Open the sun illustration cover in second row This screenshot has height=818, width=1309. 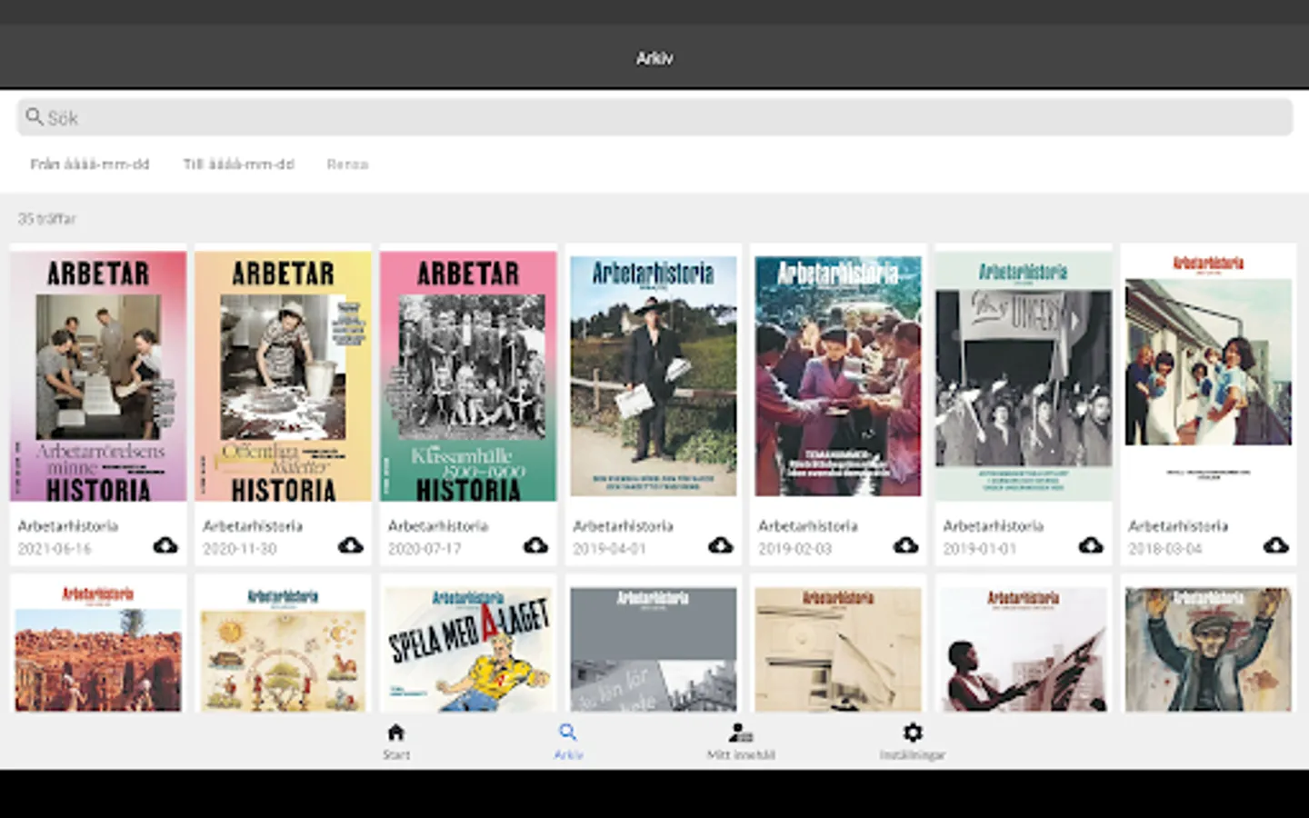284,647
